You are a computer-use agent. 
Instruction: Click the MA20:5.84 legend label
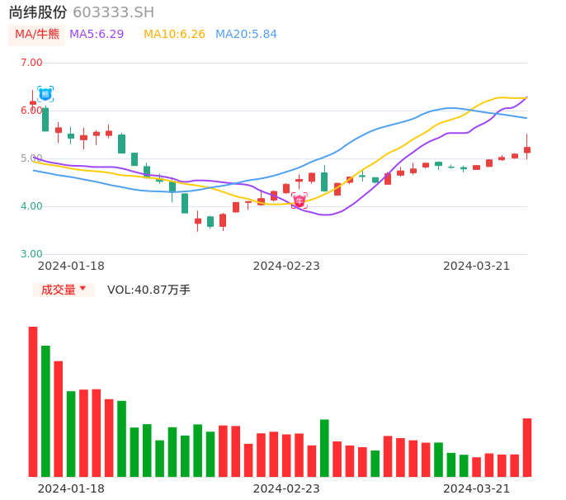pos(246,35)
